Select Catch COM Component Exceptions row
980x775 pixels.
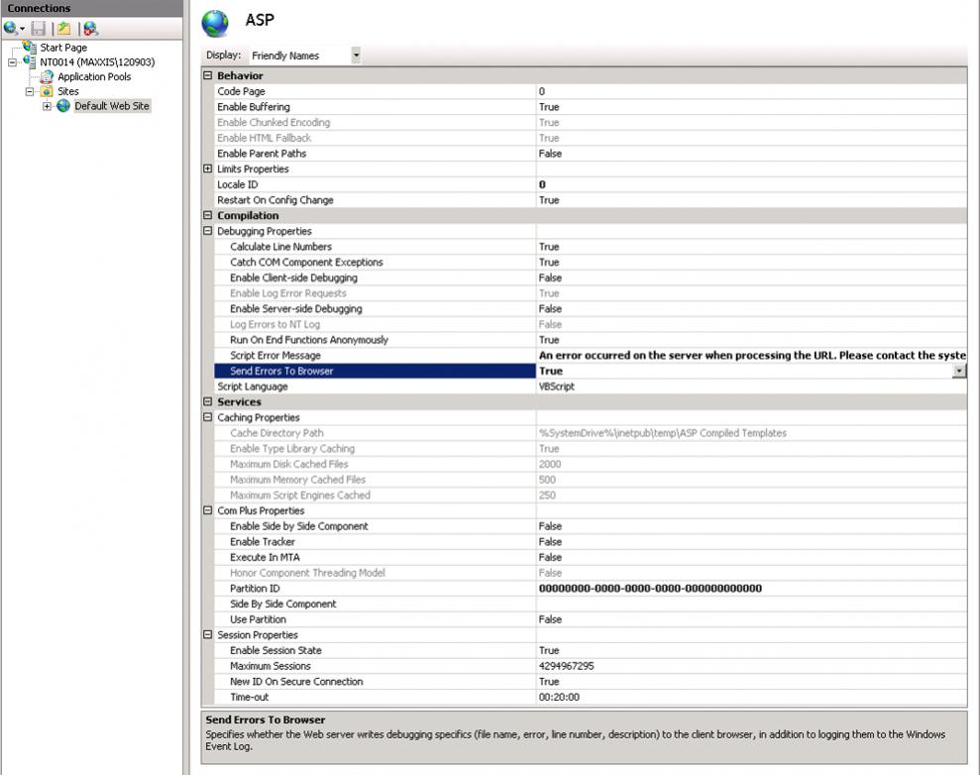tap(590, 262)
